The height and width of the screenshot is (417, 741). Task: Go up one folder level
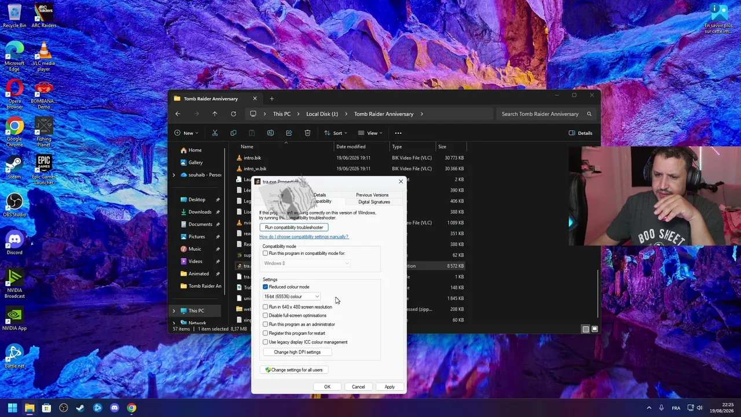215,114
